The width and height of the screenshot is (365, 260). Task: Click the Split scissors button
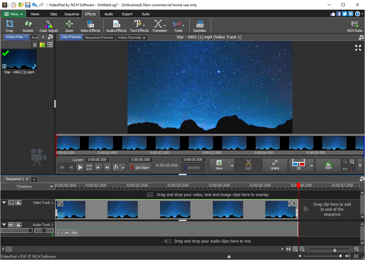248,165
